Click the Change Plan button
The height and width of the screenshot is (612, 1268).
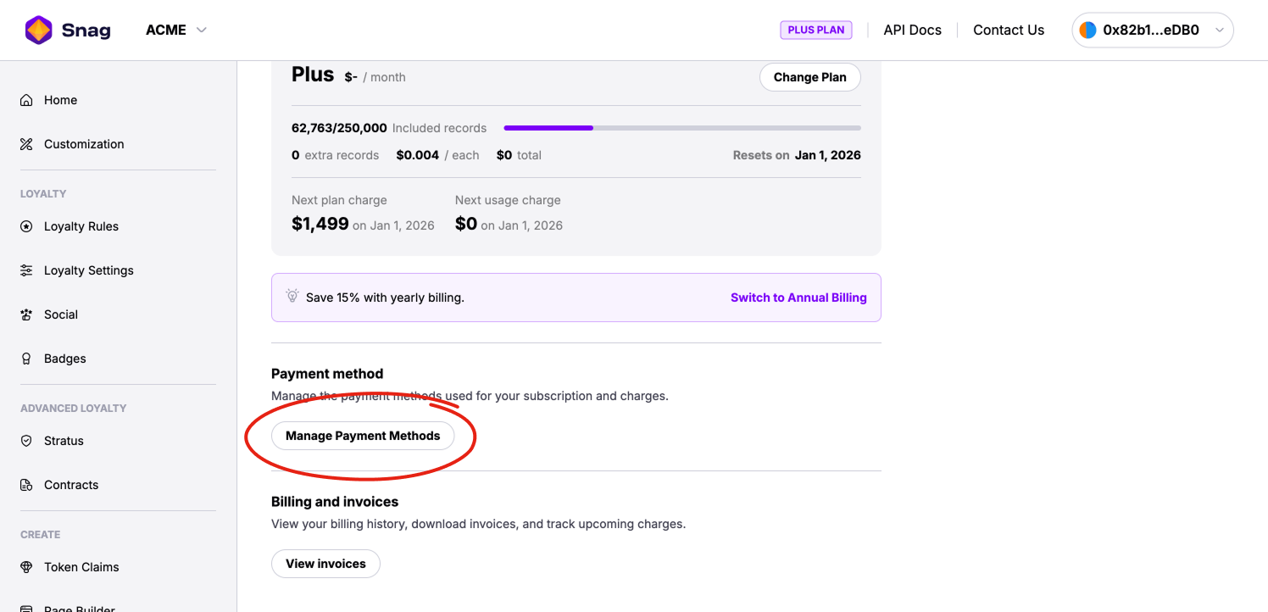809,77
